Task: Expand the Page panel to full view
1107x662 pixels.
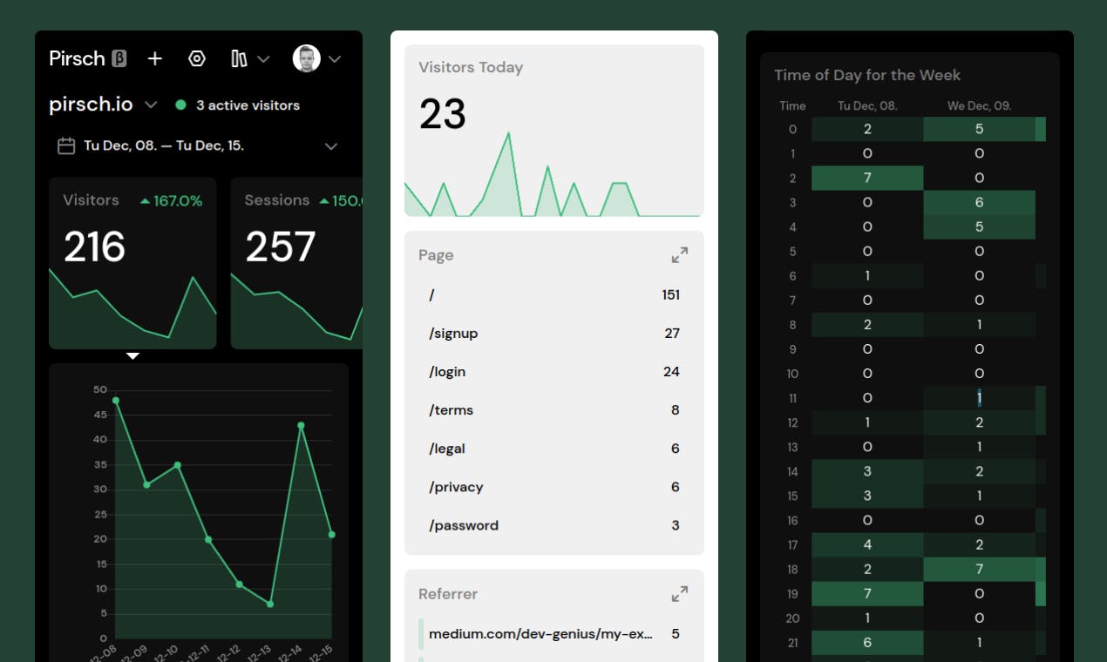Action: tap(680, 255)
